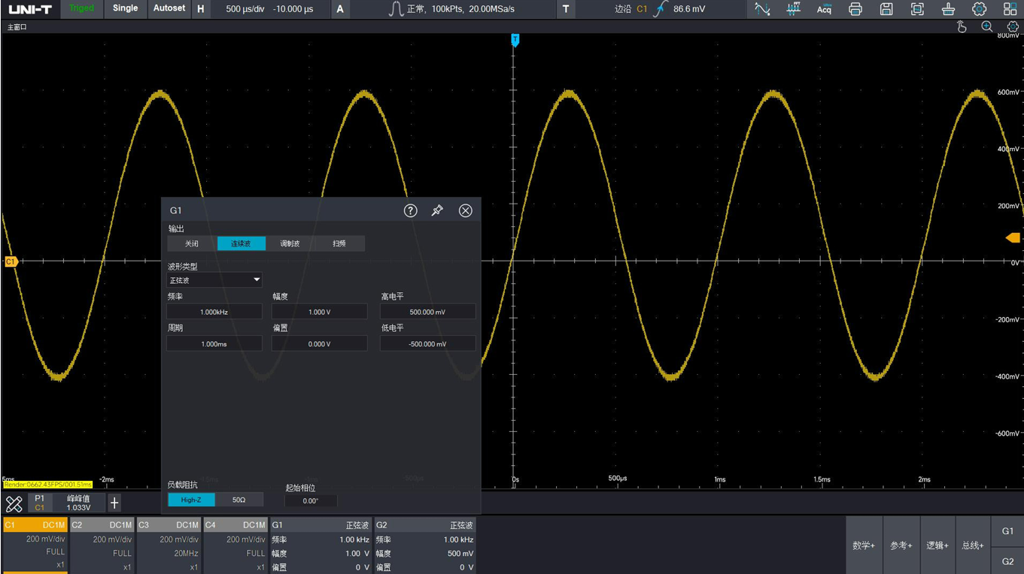This screenshot has height=574, width=1024.
Task: Open the C3 channel tab
Action: tap(169, 545)
